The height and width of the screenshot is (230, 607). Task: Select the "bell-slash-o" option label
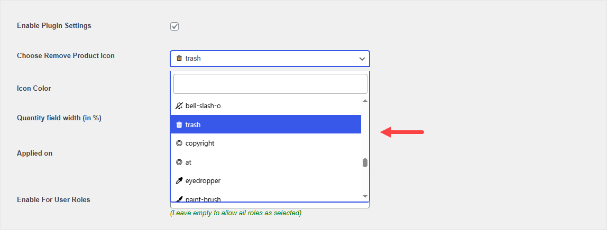pyautogui.click(x=203, y=106)
